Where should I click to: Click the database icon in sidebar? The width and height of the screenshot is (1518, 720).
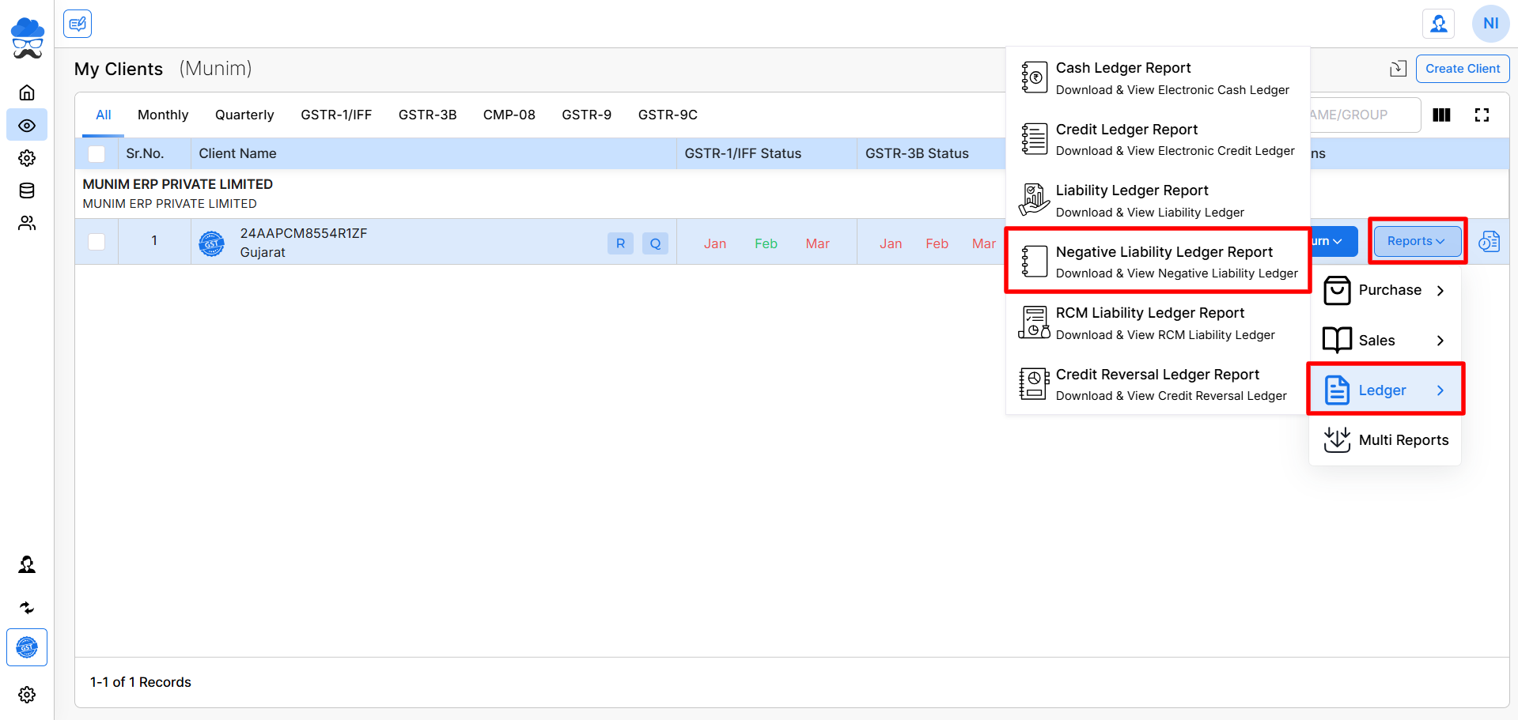[x=27, y=190]
